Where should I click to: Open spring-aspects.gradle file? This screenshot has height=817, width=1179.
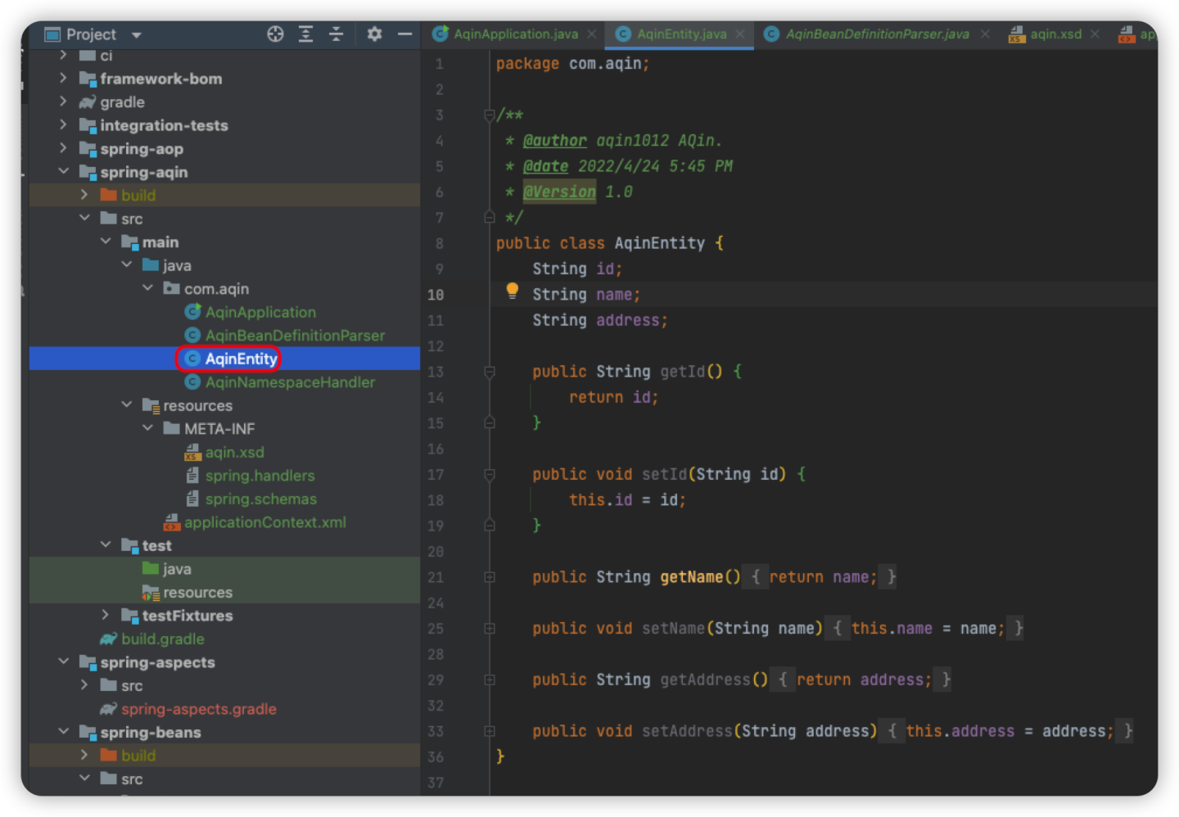(x=199, y=709)
